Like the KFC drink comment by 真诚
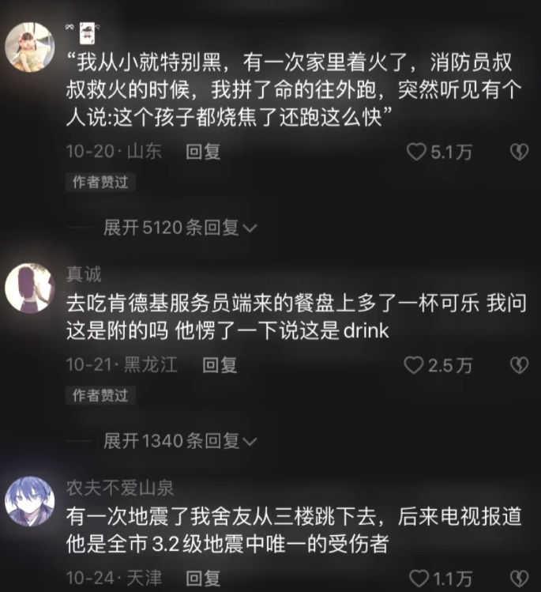The height and width of the screenshot is (592, 541). [414, 365]
